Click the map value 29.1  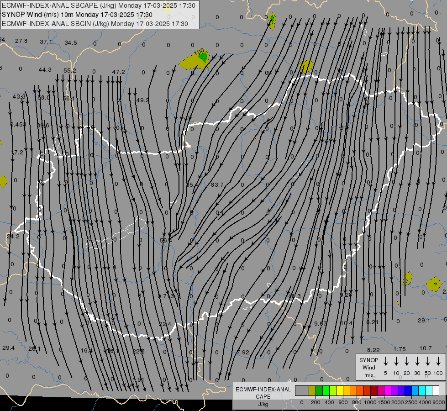coord(424,320)
